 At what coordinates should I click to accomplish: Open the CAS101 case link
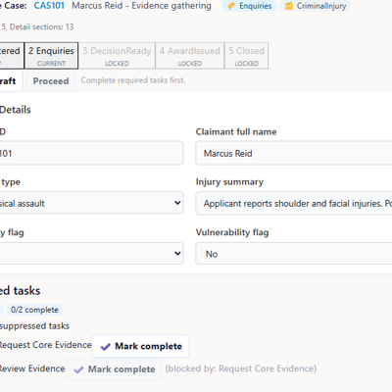pyautogui.click(x=49, y=6)
